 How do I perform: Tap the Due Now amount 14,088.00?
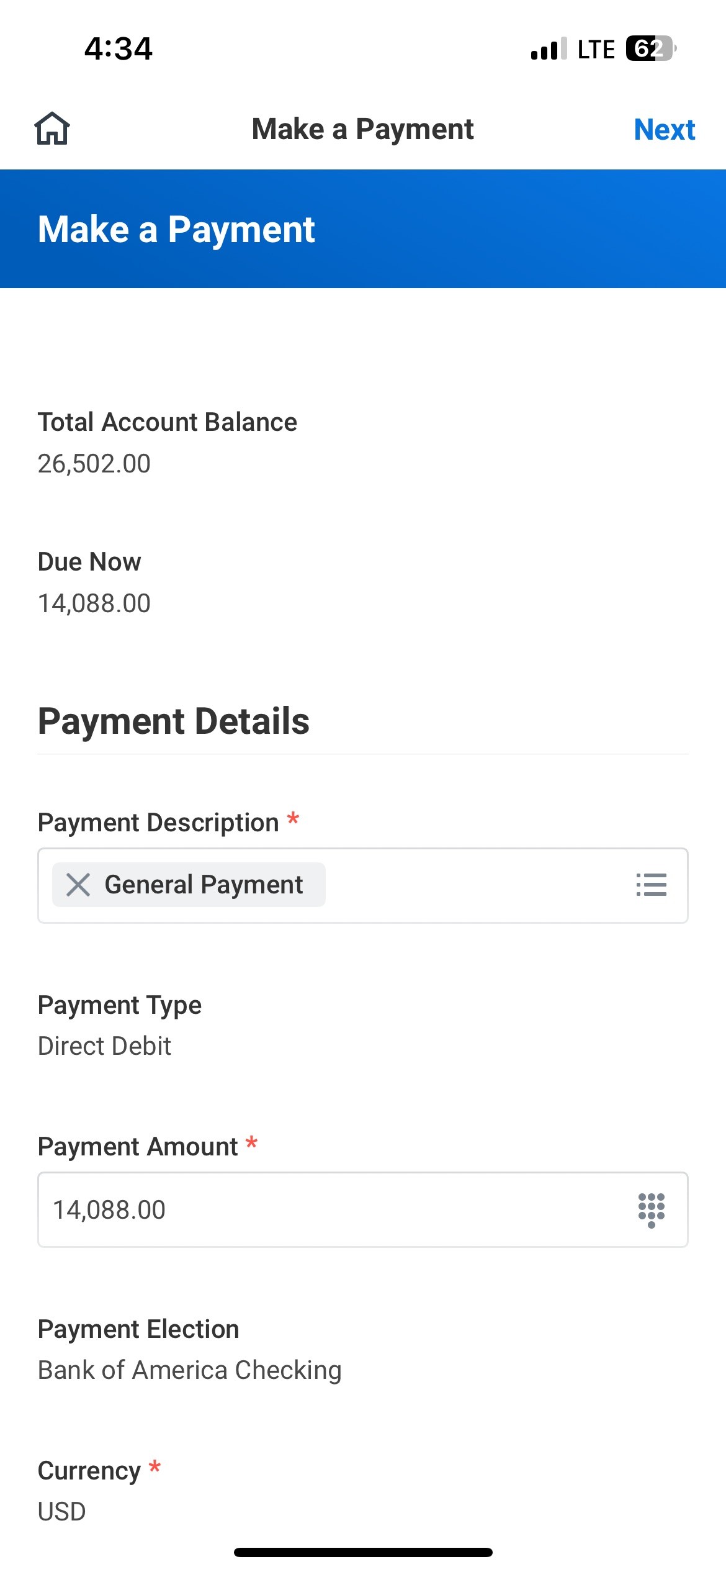[x=94, y=603]
